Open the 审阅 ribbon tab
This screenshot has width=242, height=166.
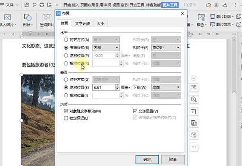(108, 5)
